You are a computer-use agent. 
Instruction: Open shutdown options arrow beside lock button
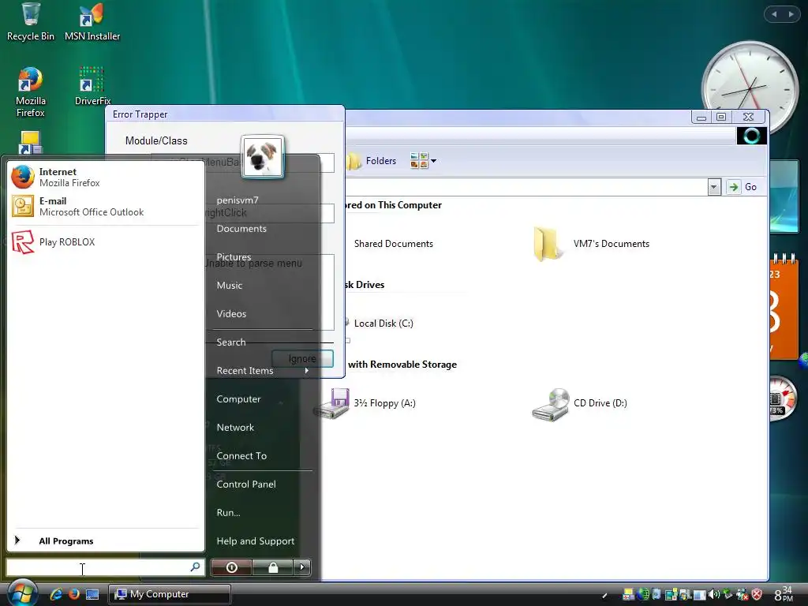[302, 567]
